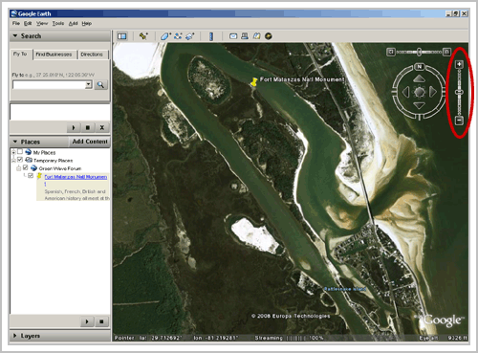The width and height of the screenshot is (478, 353).
Task: Open the Edit menu
Action: (28, 23)
